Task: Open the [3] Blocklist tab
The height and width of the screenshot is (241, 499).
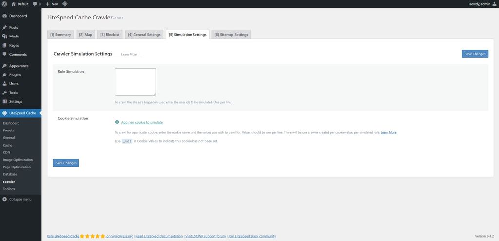Action: pyautogui.click(x=110, y=35)
